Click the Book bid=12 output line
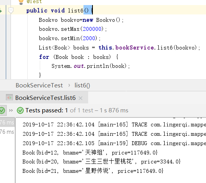 coord(90,153)
